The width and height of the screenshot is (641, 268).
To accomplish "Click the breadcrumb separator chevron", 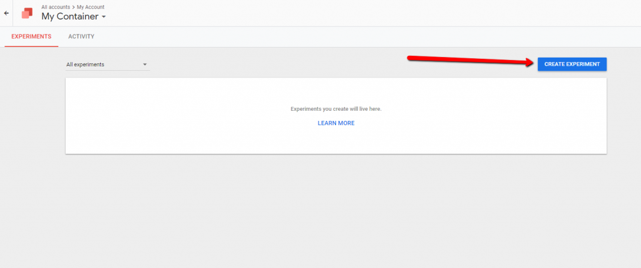I will [x=73, y=7].
